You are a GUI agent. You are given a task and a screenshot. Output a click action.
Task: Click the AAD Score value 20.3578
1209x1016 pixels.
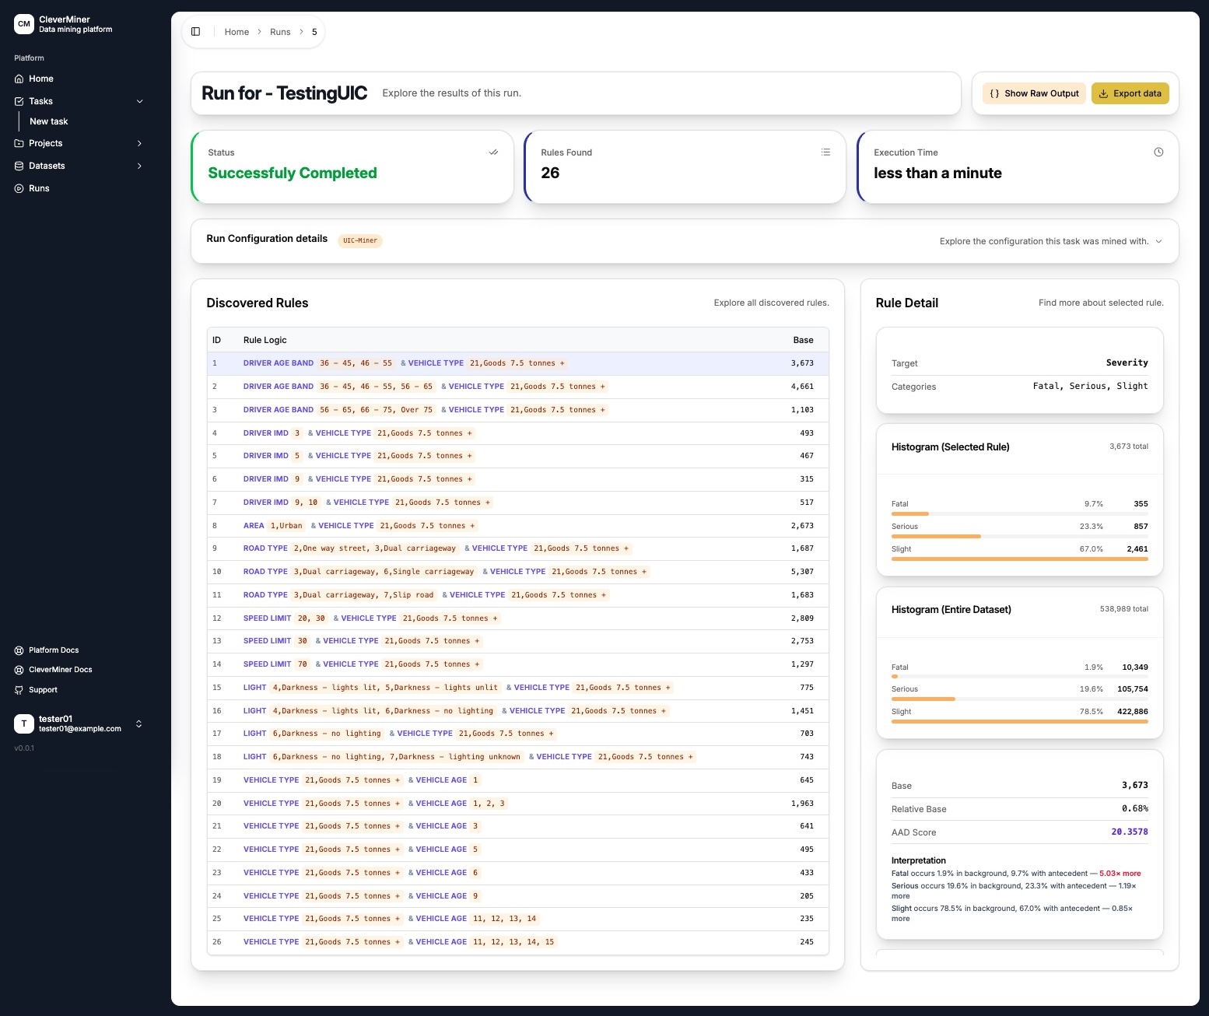coord(1129,832)
